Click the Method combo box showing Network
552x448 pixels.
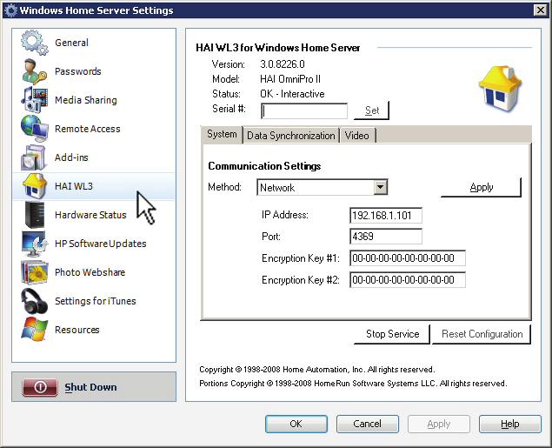click(x=323, y=187)
